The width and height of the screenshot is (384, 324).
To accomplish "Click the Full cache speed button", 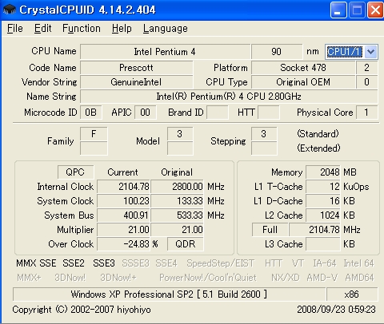I will (x=270, y=229).
